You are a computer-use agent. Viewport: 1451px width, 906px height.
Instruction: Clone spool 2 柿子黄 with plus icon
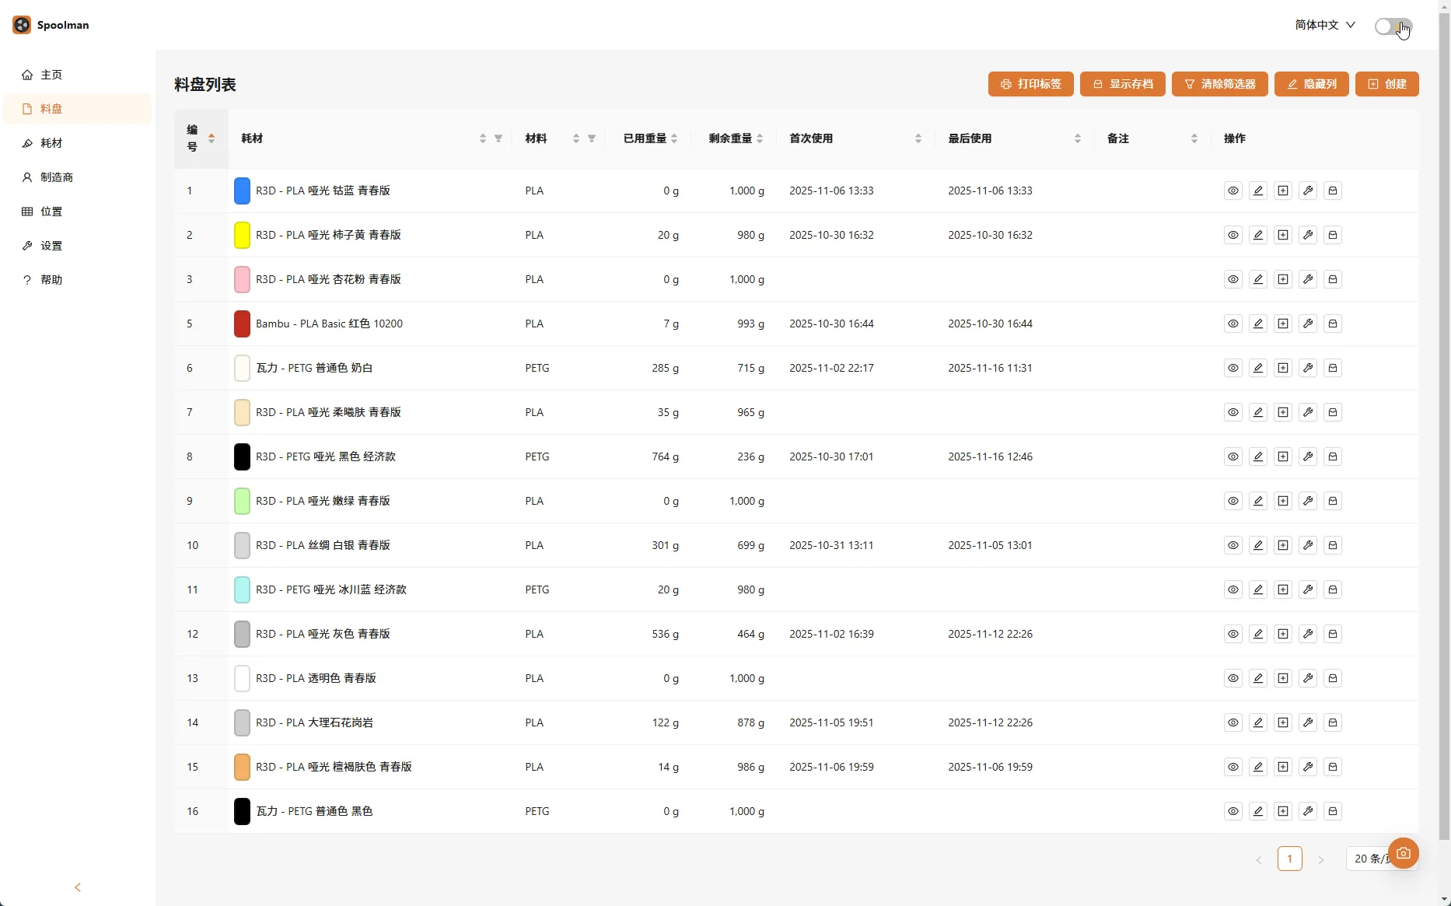pos(1283,235)
